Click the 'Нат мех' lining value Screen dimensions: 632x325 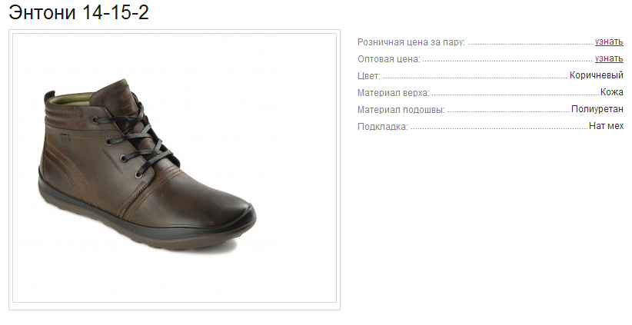click(x=606, y=126)
